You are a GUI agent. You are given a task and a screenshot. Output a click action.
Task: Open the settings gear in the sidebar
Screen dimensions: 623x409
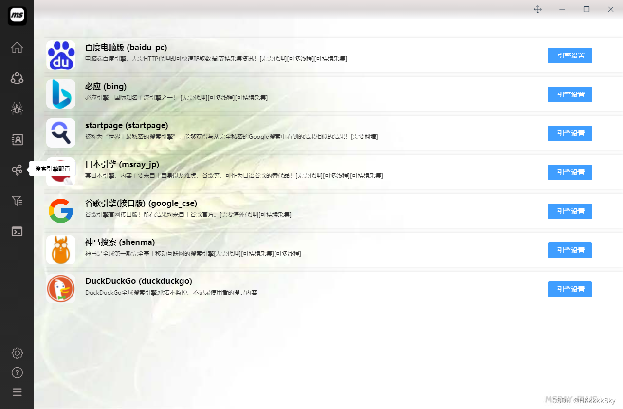pyautogui.click(x=17, y=353)
